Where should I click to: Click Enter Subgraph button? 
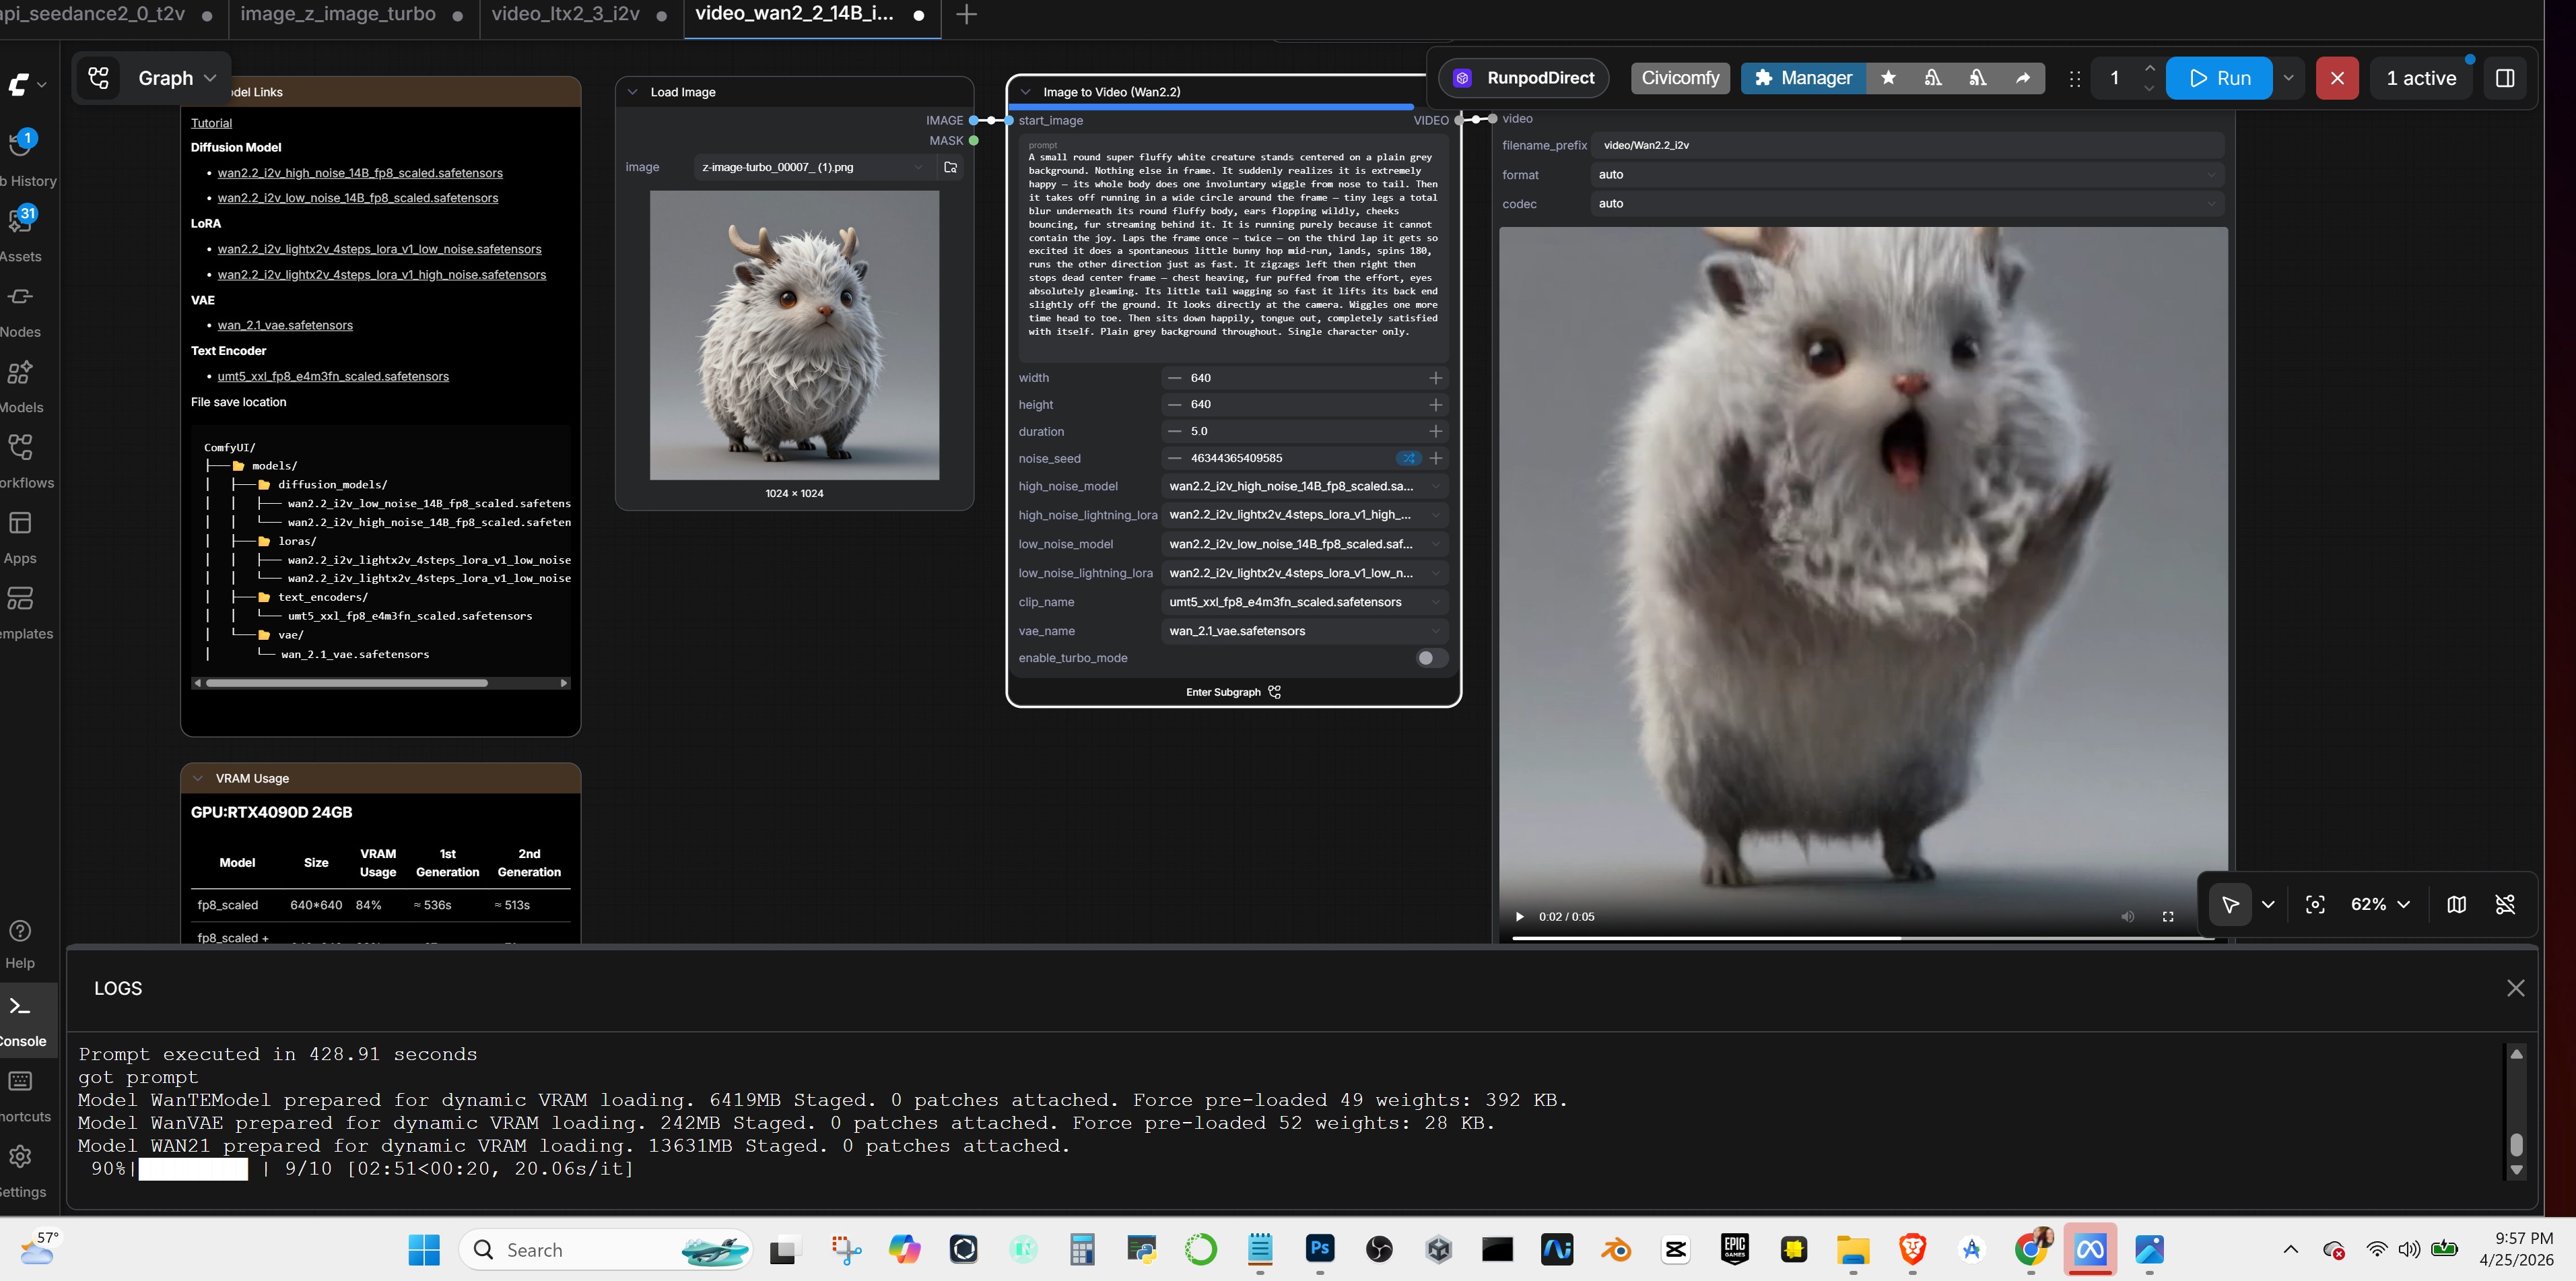[1233, 692]
